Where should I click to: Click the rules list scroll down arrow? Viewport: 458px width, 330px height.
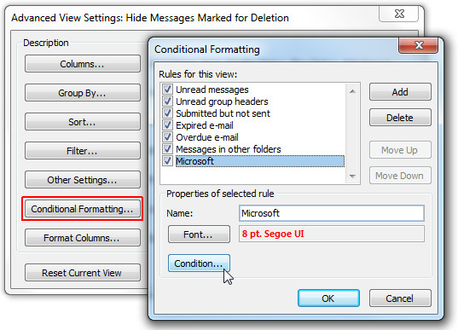coord(352,177)
